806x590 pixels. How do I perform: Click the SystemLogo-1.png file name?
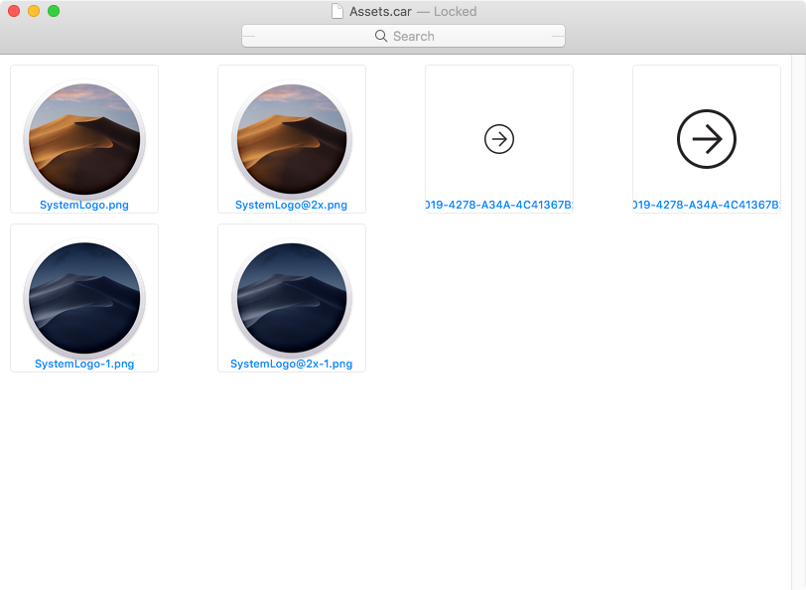tap(84, 364)
